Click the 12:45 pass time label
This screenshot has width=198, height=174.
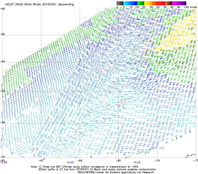[70, 162]
